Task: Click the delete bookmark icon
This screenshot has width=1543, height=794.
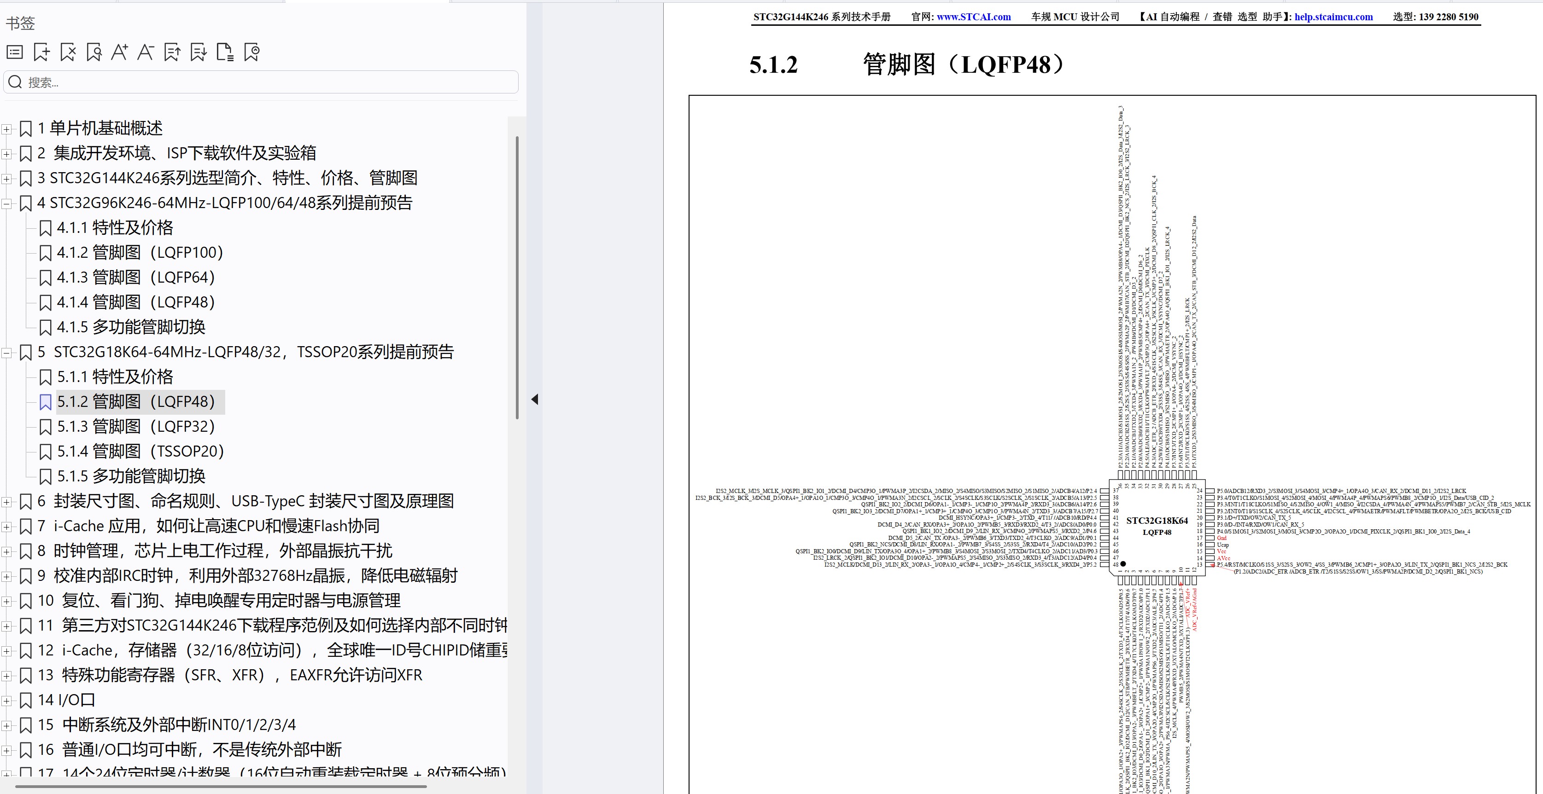Action: [x=68, y=52]
